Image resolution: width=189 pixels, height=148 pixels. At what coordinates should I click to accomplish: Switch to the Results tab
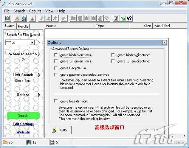[23, 26]
